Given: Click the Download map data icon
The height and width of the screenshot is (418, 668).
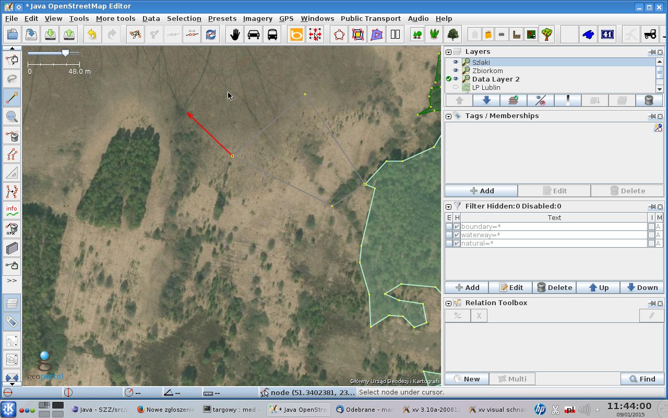Looking at the screenshot, I should tap(50, 34).
